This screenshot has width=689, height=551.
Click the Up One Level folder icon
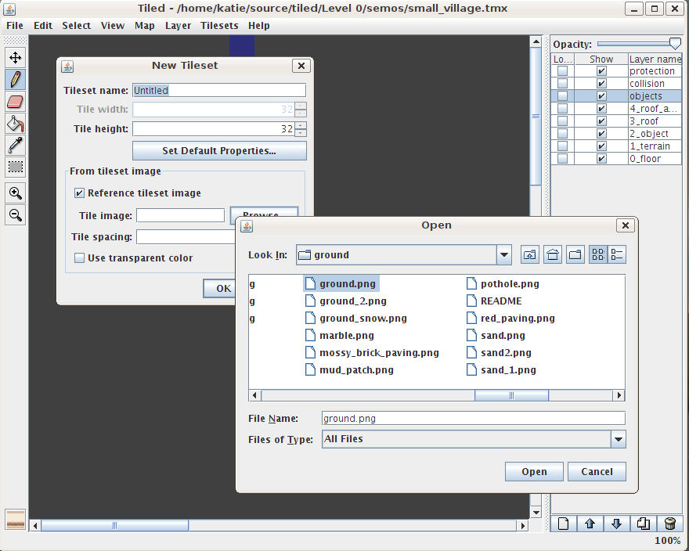[530, 254]
